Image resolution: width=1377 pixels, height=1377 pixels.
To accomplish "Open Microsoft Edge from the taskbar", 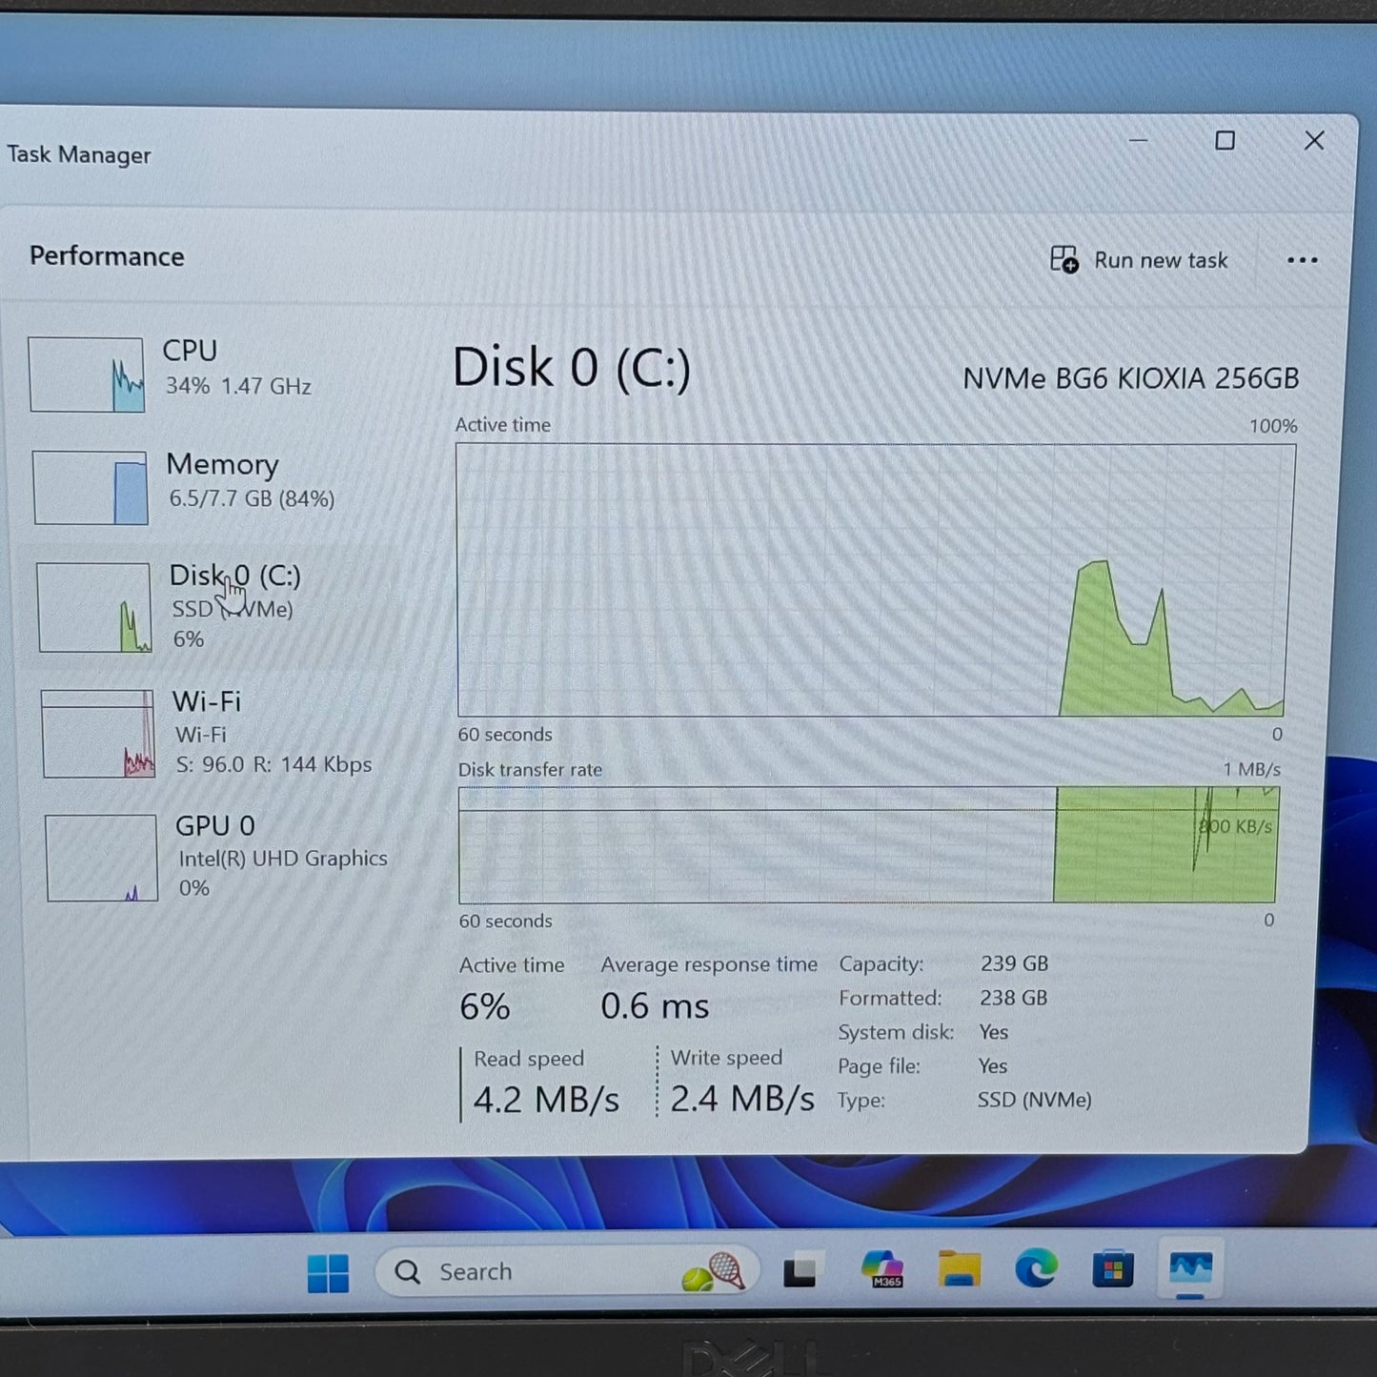I will (x=1034, y=1270).
